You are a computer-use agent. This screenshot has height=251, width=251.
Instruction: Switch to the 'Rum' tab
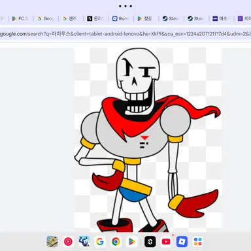point(121,19)
